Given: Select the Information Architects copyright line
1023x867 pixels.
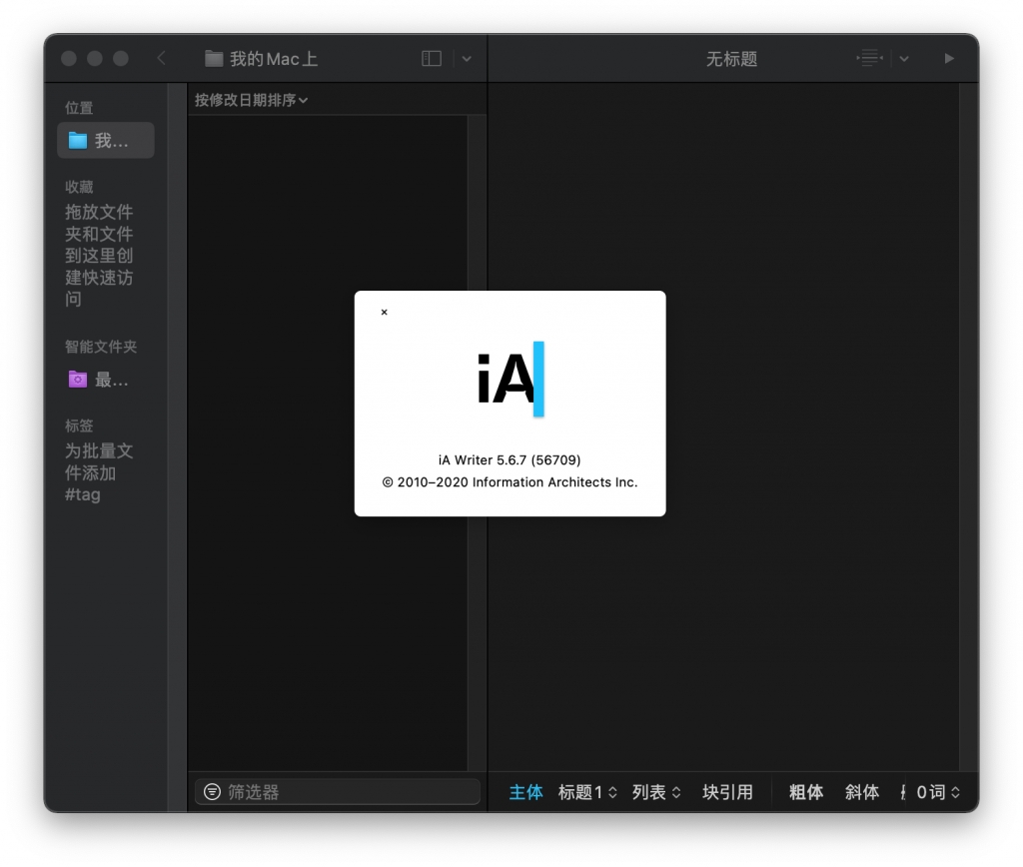Looking at the screenshot, I should 510,482.
